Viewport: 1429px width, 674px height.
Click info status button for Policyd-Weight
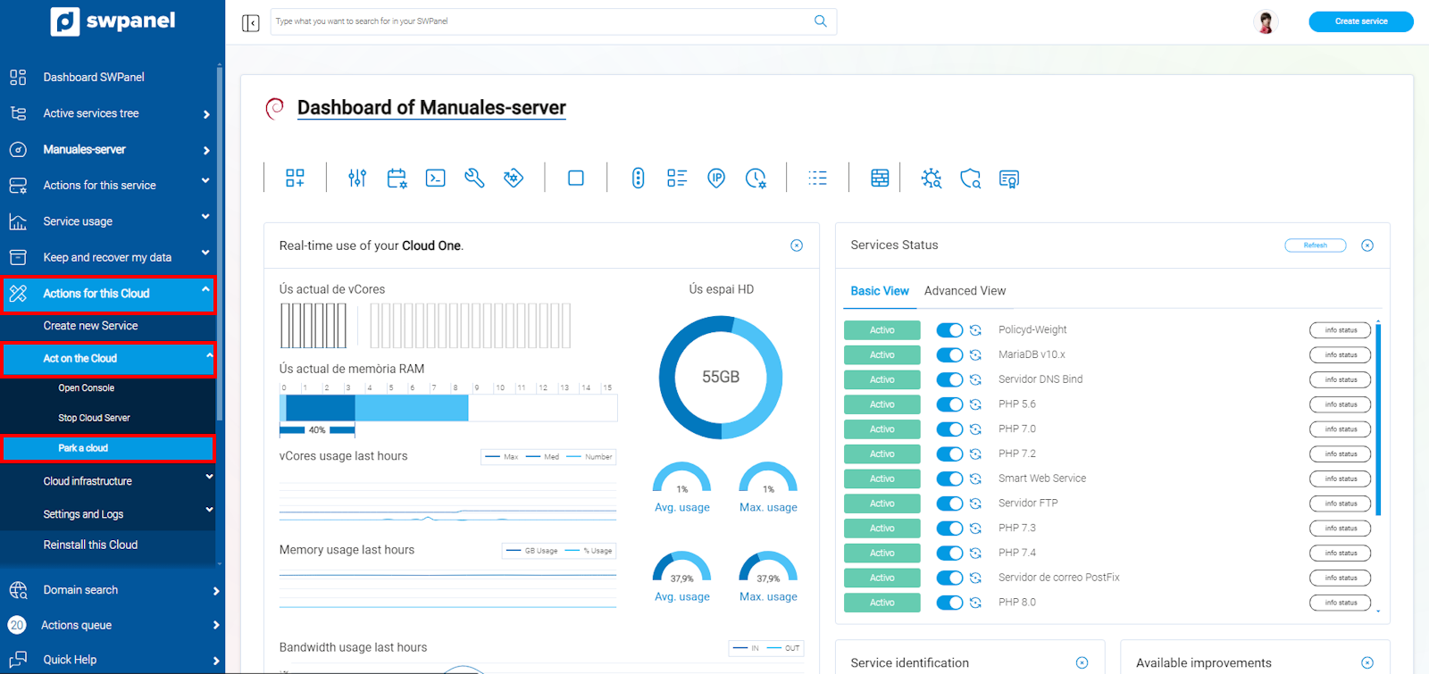click(1340, 330)
